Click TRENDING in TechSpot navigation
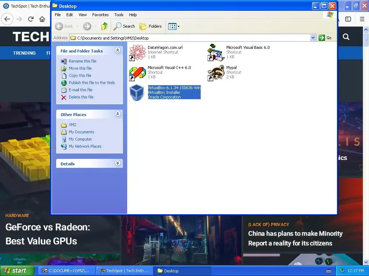The height and width of the screenshot is (276, 369). pos(24,53)
